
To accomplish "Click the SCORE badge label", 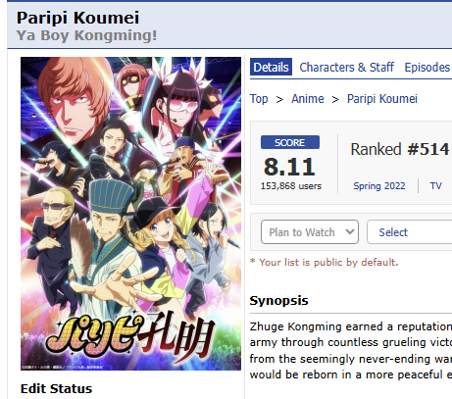I will [290, 142].
